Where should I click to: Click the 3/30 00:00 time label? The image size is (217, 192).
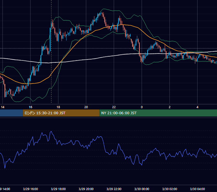(x=142, y=189)
